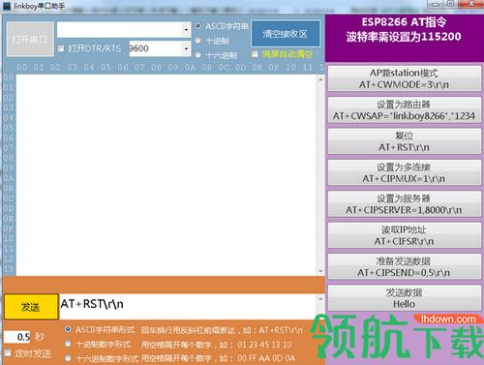The image size is (484, 365).
Task: Click the linkboy app icon in title bar
Action: coord(7,6)
